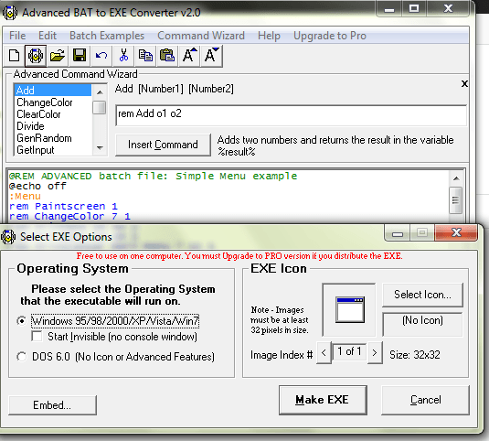Image resolution: width=489 pixels, height=441 pixels.
Task: Maximize the Advanced BAT to EXE Converter window
Action: [414, 8]
